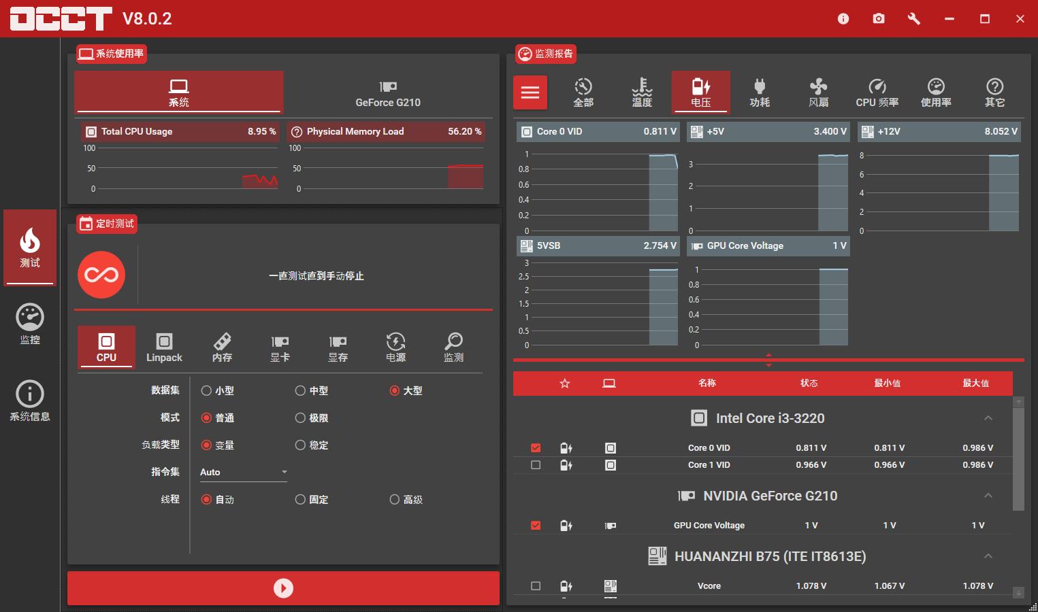This screenshot has width=1038, height=612.
Task: Click the Total CPU Usage icon
Action: (91, 132)
